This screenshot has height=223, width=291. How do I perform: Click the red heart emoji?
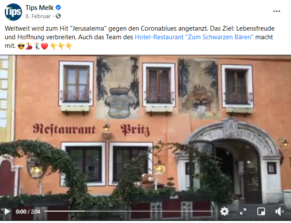tap(44, 46)
